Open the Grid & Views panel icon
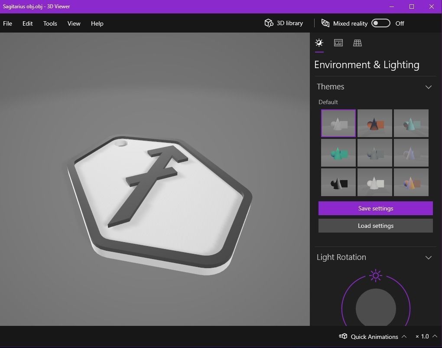442x348 pixels. (357, 43)
